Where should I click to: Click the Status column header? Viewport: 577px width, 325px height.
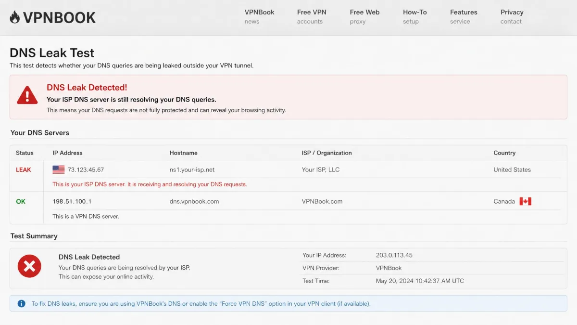pyautogui.click(x=25, y=153)
